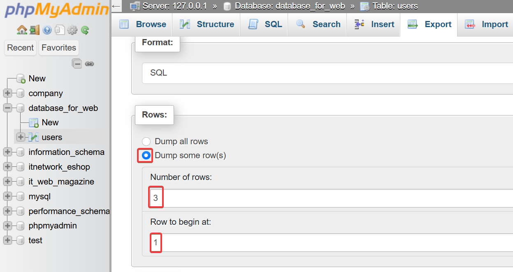Switch to the Structure tab
The width and height of the screenshot is (513, 272).
(207, 24)
